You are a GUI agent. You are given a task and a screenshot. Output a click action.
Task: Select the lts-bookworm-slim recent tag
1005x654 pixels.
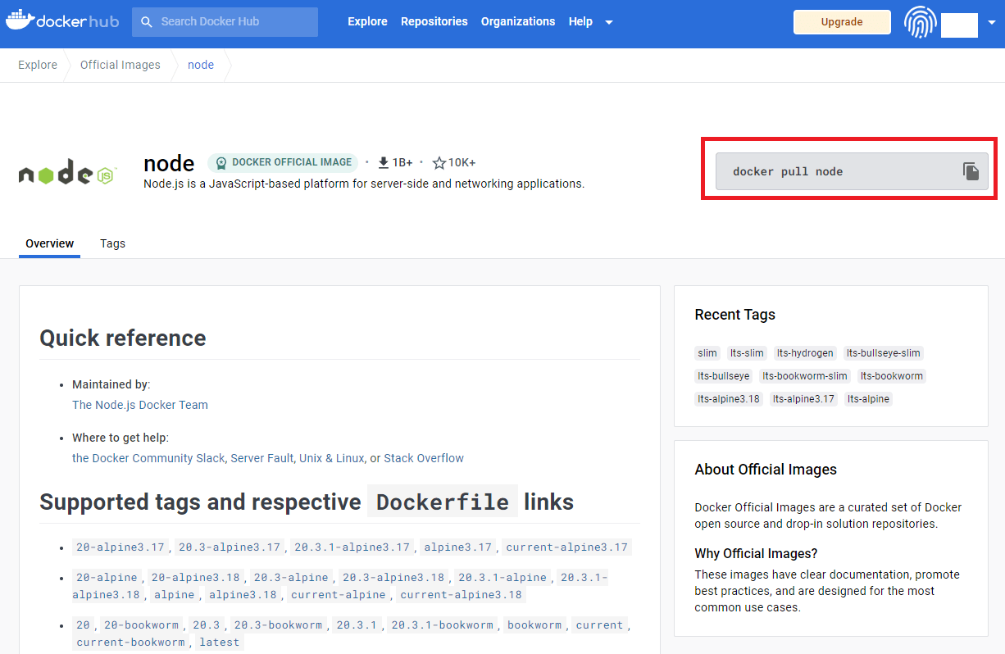805,376
